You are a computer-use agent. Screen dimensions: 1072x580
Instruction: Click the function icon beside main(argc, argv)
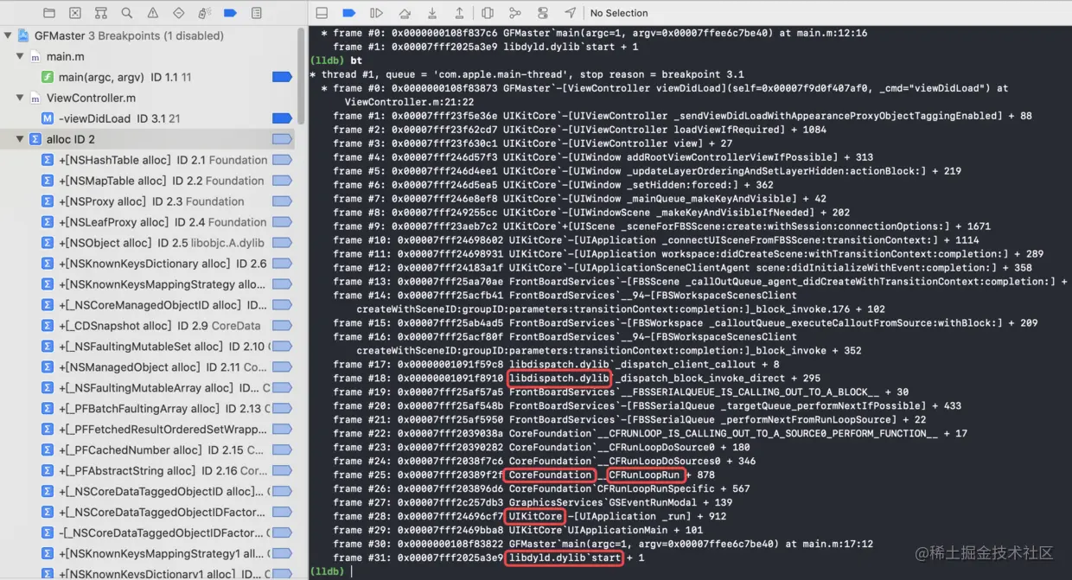coord(48,77)
